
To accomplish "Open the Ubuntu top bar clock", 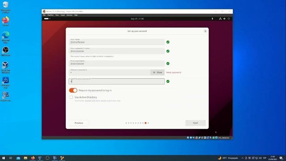I will coord(137,19).
